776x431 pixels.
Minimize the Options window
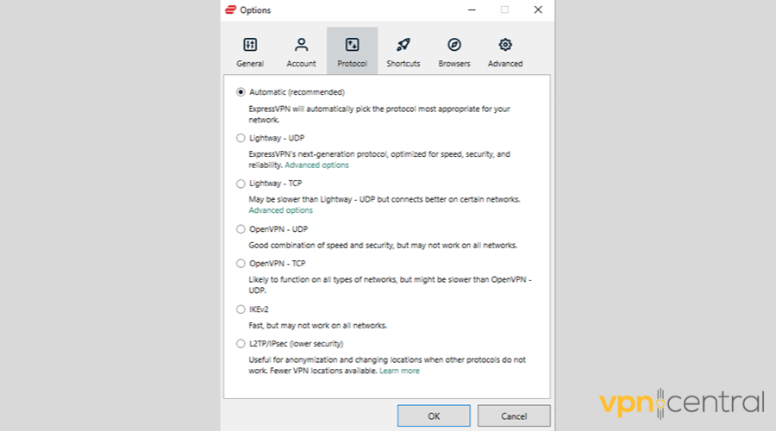click(x=472, y=9)
